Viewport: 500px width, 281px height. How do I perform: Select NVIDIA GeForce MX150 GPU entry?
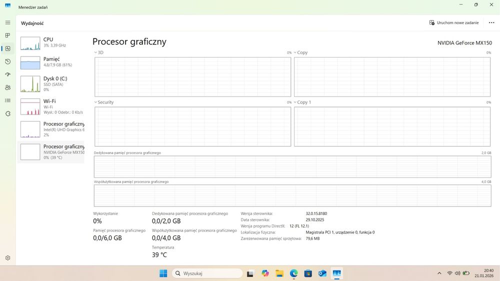51,152
